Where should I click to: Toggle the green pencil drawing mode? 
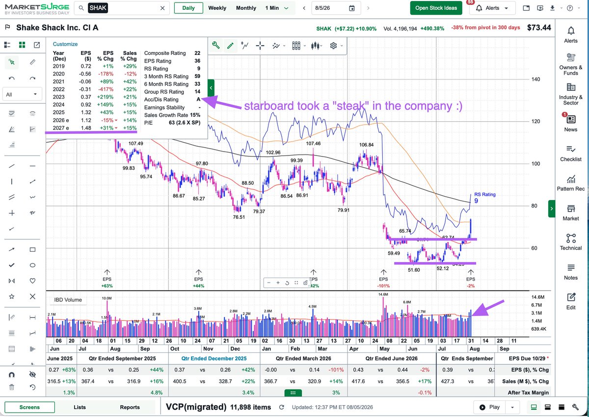(230, 46)
